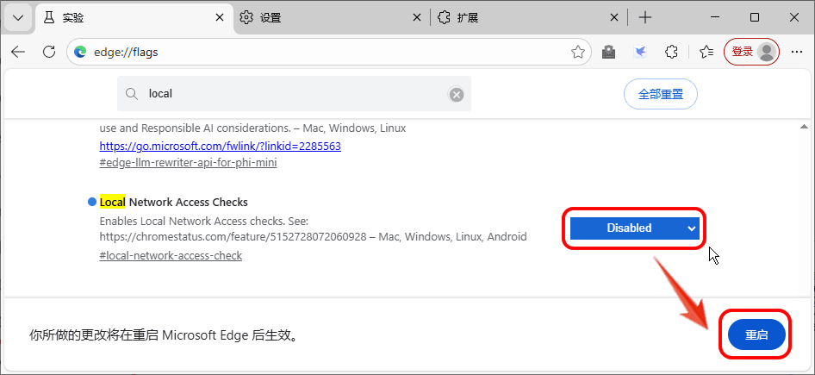Open the tab actions chevron menu
This screenshot has height=375, width=815.
[19, 17]
